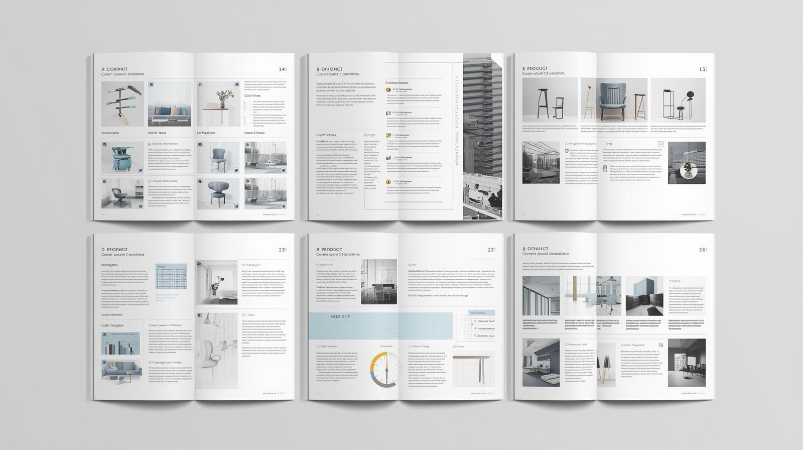Click page number 26
The height and width of the screenshot is (450, 803).
[x=703, y=250]
